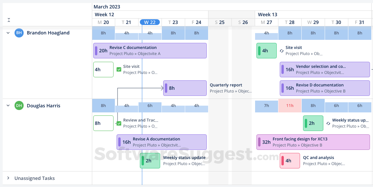
Task: Toggle the Review and Trac... task checkbox
Action: pos(119,124)
